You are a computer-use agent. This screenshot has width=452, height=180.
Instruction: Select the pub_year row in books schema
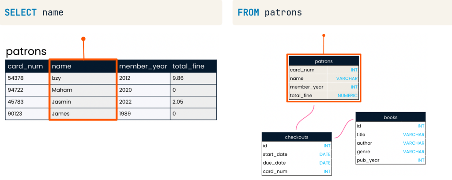pos(391,160)
